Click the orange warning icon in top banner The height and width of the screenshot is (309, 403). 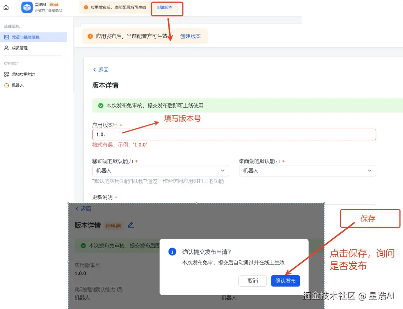pos(86,7)
